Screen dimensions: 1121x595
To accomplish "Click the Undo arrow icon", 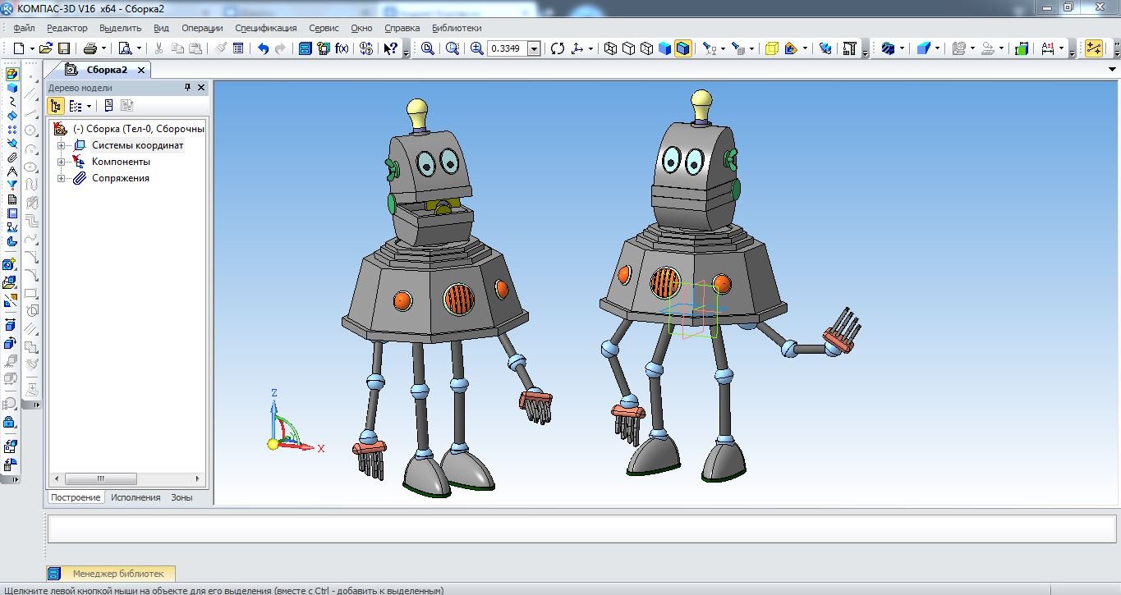I will 263,48.
